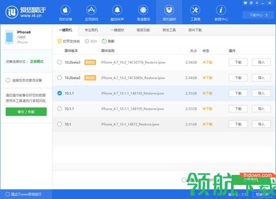Viewport: 276px width, 199px height.
Task: Switch to the 其他工具 tab
Action: [169, 30]
